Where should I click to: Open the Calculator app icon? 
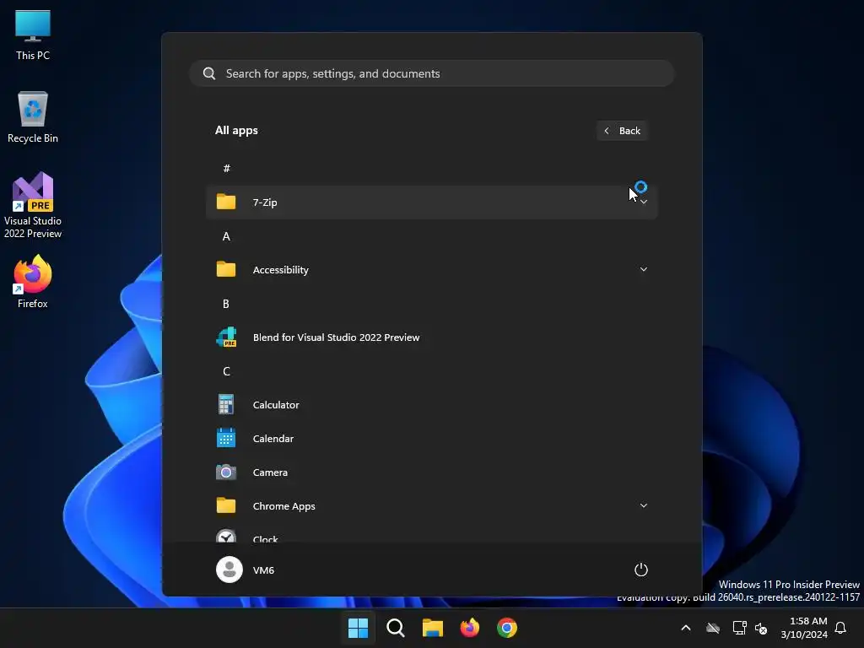tap(226, 404)
